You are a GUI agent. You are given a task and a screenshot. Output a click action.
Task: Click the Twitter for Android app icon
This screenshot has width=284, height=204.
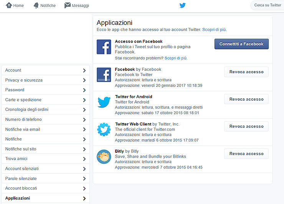point(104,102)
